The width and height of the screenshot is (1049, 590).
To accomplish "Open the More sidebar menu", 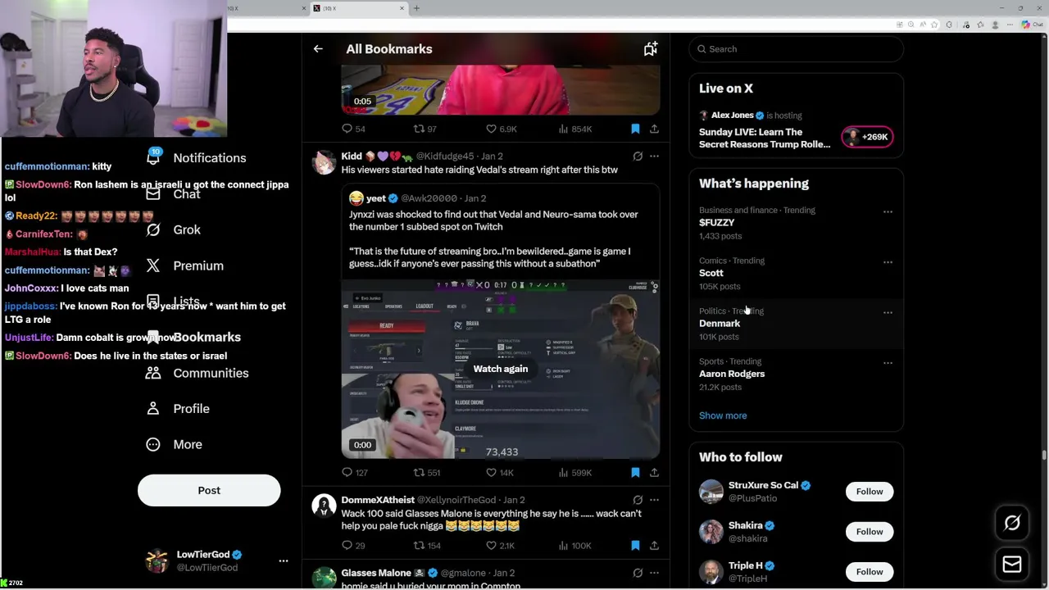I will pos(175,445).
